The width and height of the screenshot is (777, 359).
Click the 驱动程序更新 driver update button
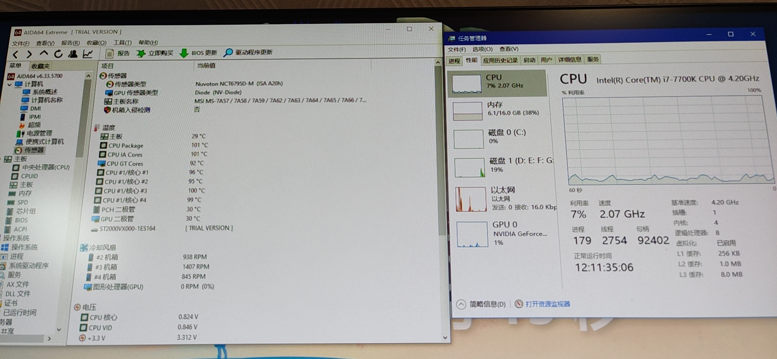tap(248, 52)
